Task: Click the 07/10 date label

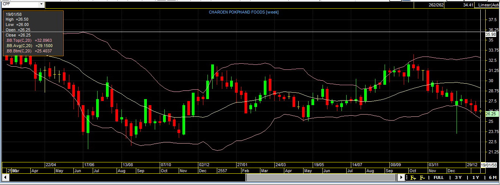Action: [x=166, y=165]
